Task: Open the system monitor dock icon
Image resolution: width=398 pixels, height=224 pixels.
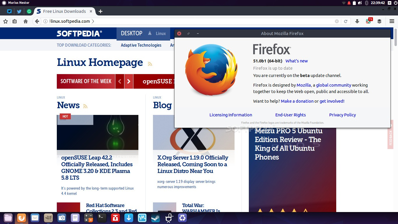Action: (x=142, y=218)
